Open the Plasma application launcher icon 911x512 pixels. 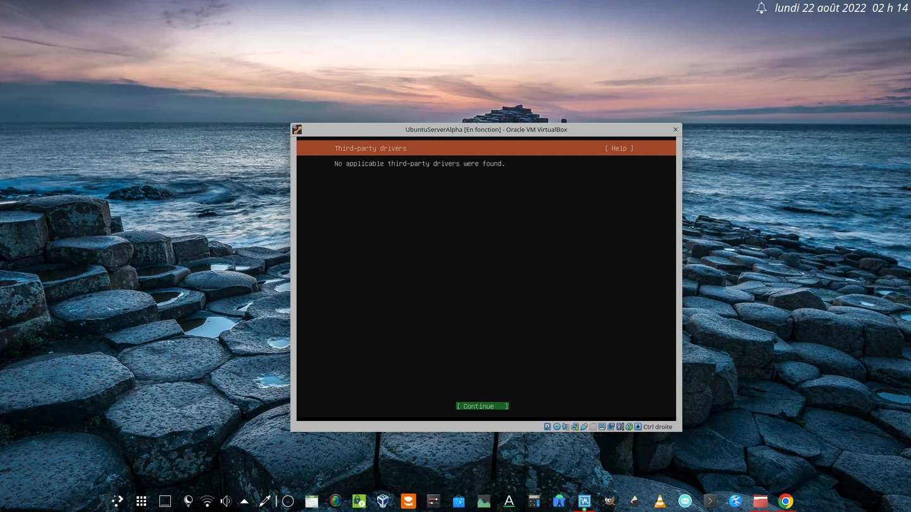point(118,501)
